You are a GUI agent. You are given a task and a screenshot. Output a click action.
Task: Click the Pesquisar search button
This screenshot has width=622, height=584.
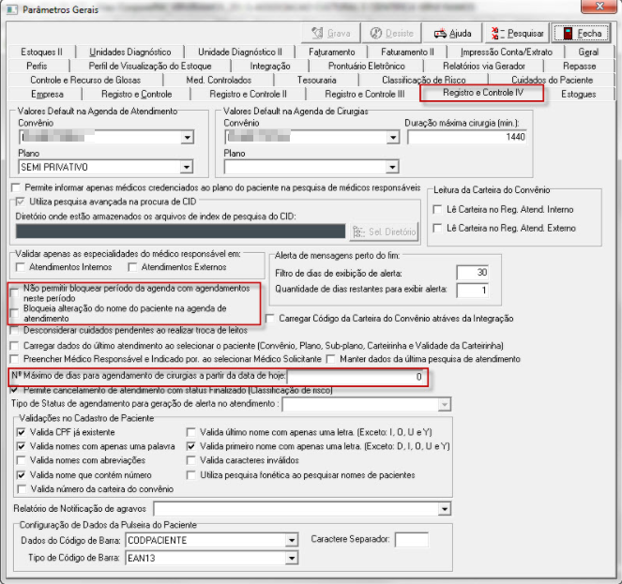coord(517,34)
